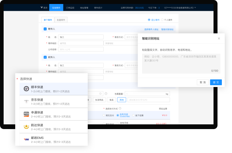Click help icon beside 选择支付方式
This screenshot has height=153, width=232.
tap(120, 108)
